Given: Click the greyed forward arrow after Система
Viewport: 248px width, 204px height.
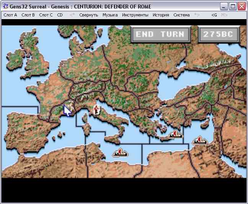Looking at the screenshot, I should click(197, 15).
